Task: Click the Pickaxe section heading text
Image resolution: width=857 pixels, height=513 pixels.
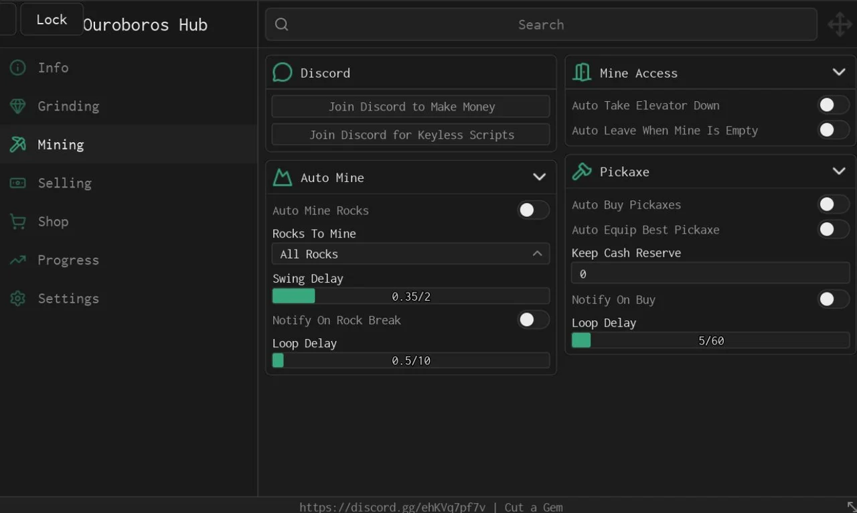Action: 625,172
